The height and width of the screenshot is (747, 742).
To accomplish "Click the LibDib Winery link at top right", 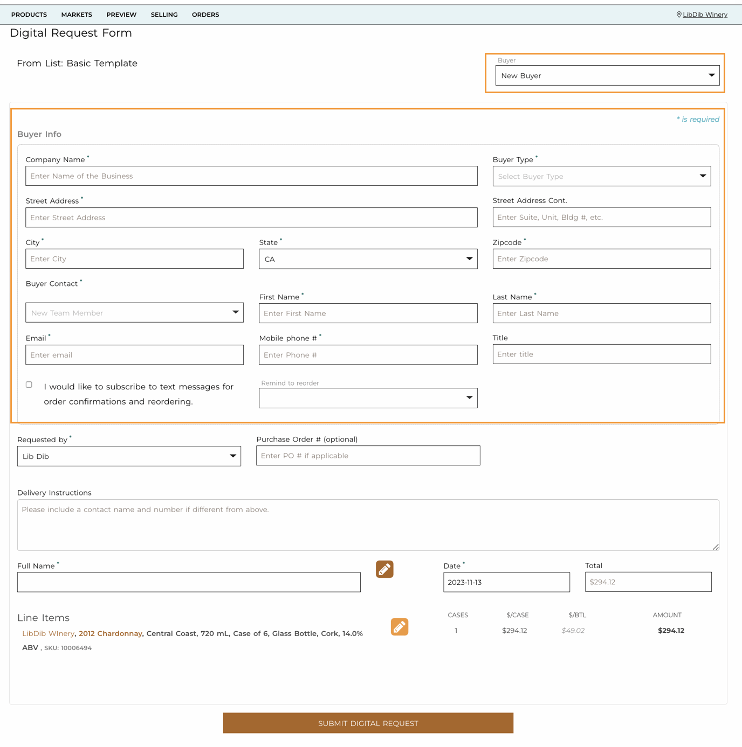I will [705, 15].
